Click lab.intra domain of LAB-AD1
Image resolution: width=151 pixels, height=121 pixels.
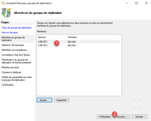[72, 42]
